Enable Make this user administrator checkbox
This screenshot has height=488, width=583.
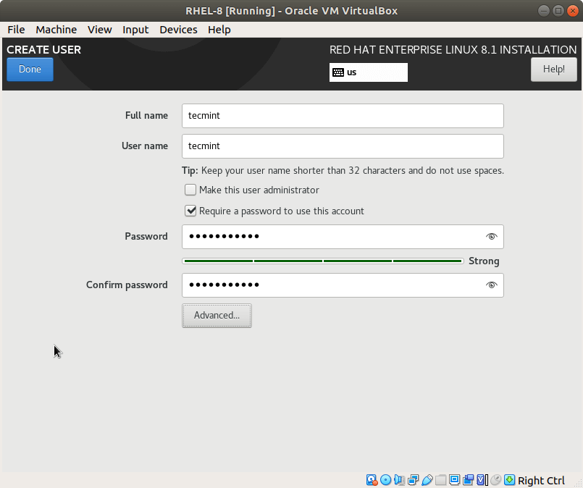(190, 190)
